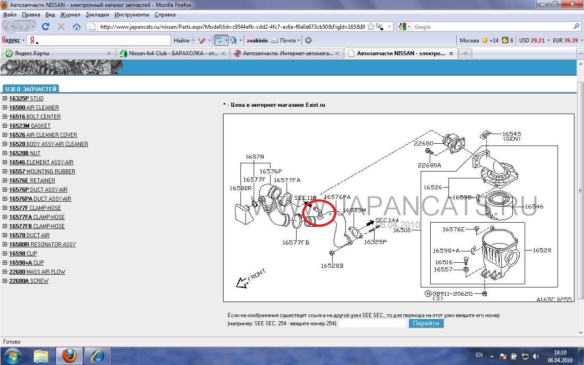Click the Yandex highlighter pencil icon
The width and height of the screenshot is (584, 365).
click(x=203, y=40)
